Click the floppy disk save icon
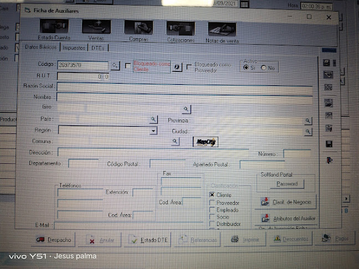Viewport: 359px width, 269px height. (x=329, y=144)
